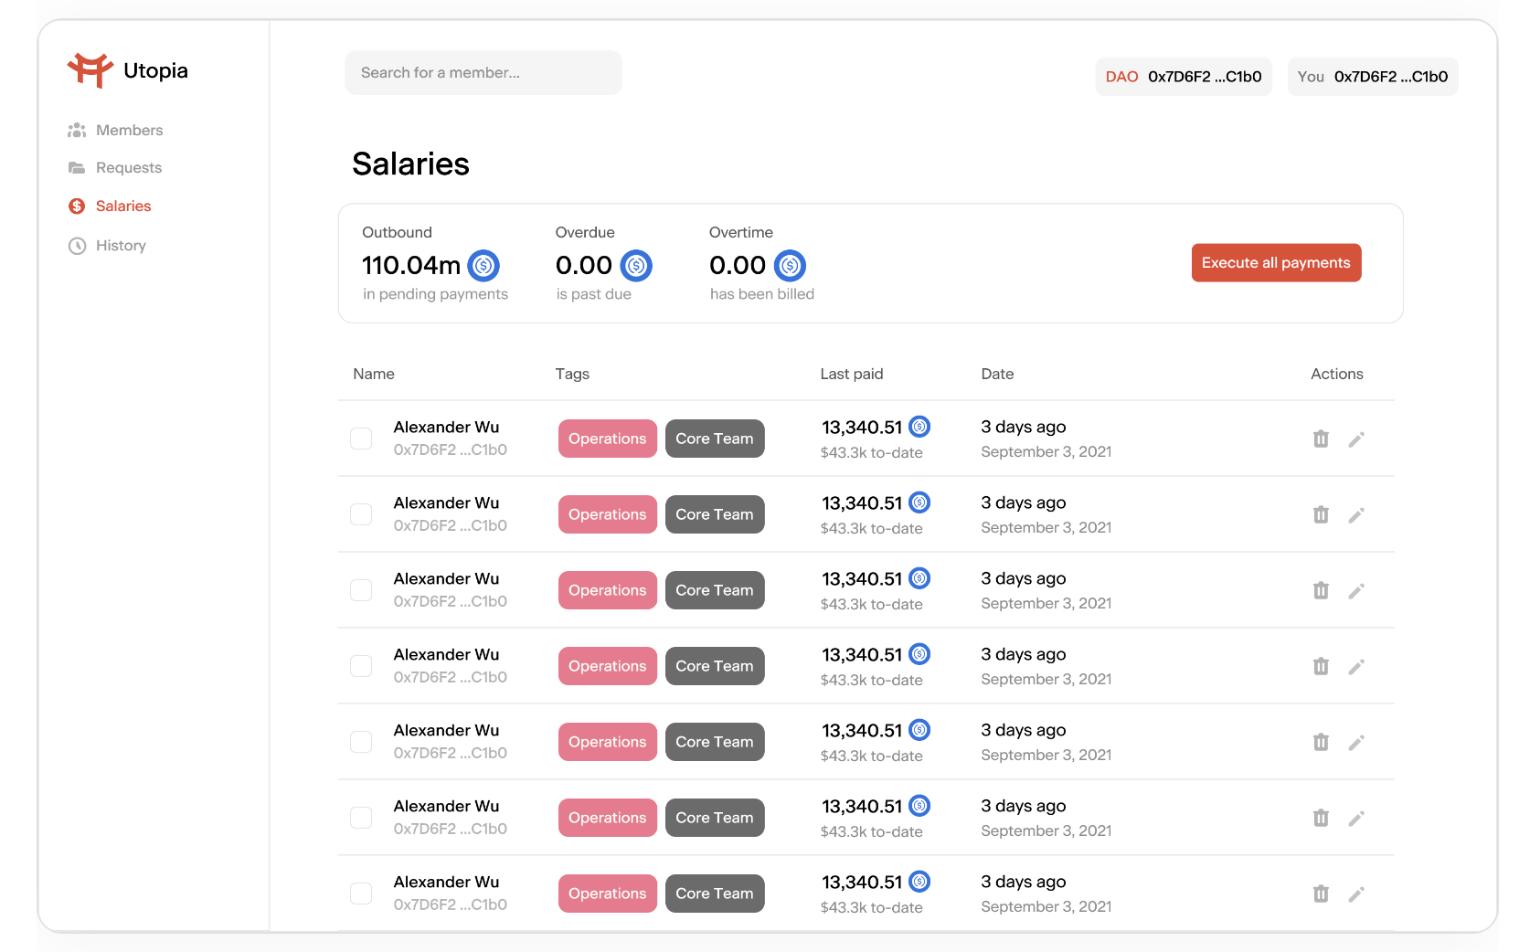Click trash icon in third salary row
Image resolution: width=1519 pixels, height=952 pixels.
1321,591
